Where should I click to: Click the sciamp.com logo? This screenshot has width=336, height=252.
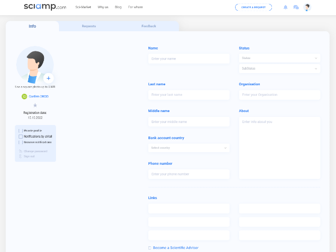[45, 7]
